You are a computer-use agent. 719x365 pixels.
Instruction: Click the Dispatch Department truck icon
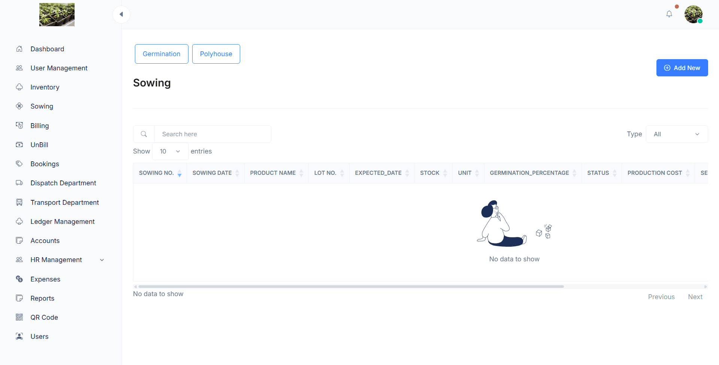[19, 183]
